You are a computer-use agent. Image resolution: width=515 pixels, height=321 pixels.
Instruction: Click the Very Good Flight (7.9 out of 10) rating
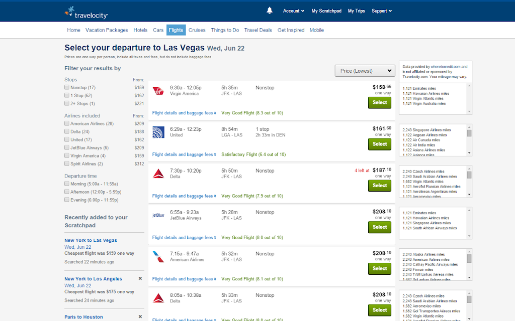(252, 196)
